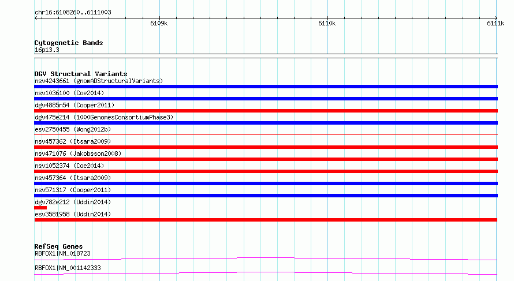Click dgv4885n54 (Cooper2011) label
514x281 pixels.
(75, 105)
